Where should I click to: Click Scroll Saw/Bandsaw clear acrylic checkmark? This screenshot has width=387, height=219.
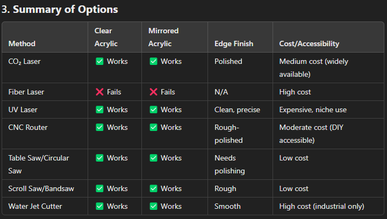pos(99,188)
